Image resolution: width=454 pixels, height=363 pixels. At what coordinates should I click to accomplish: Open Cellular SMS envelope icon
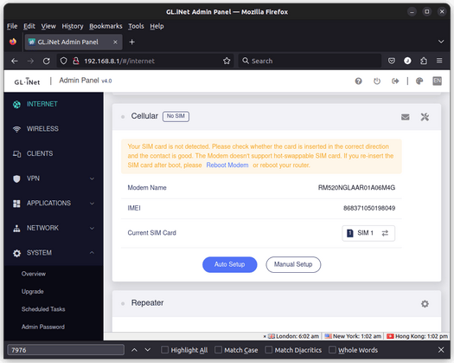pyautogui.click(x=405, y=117)
